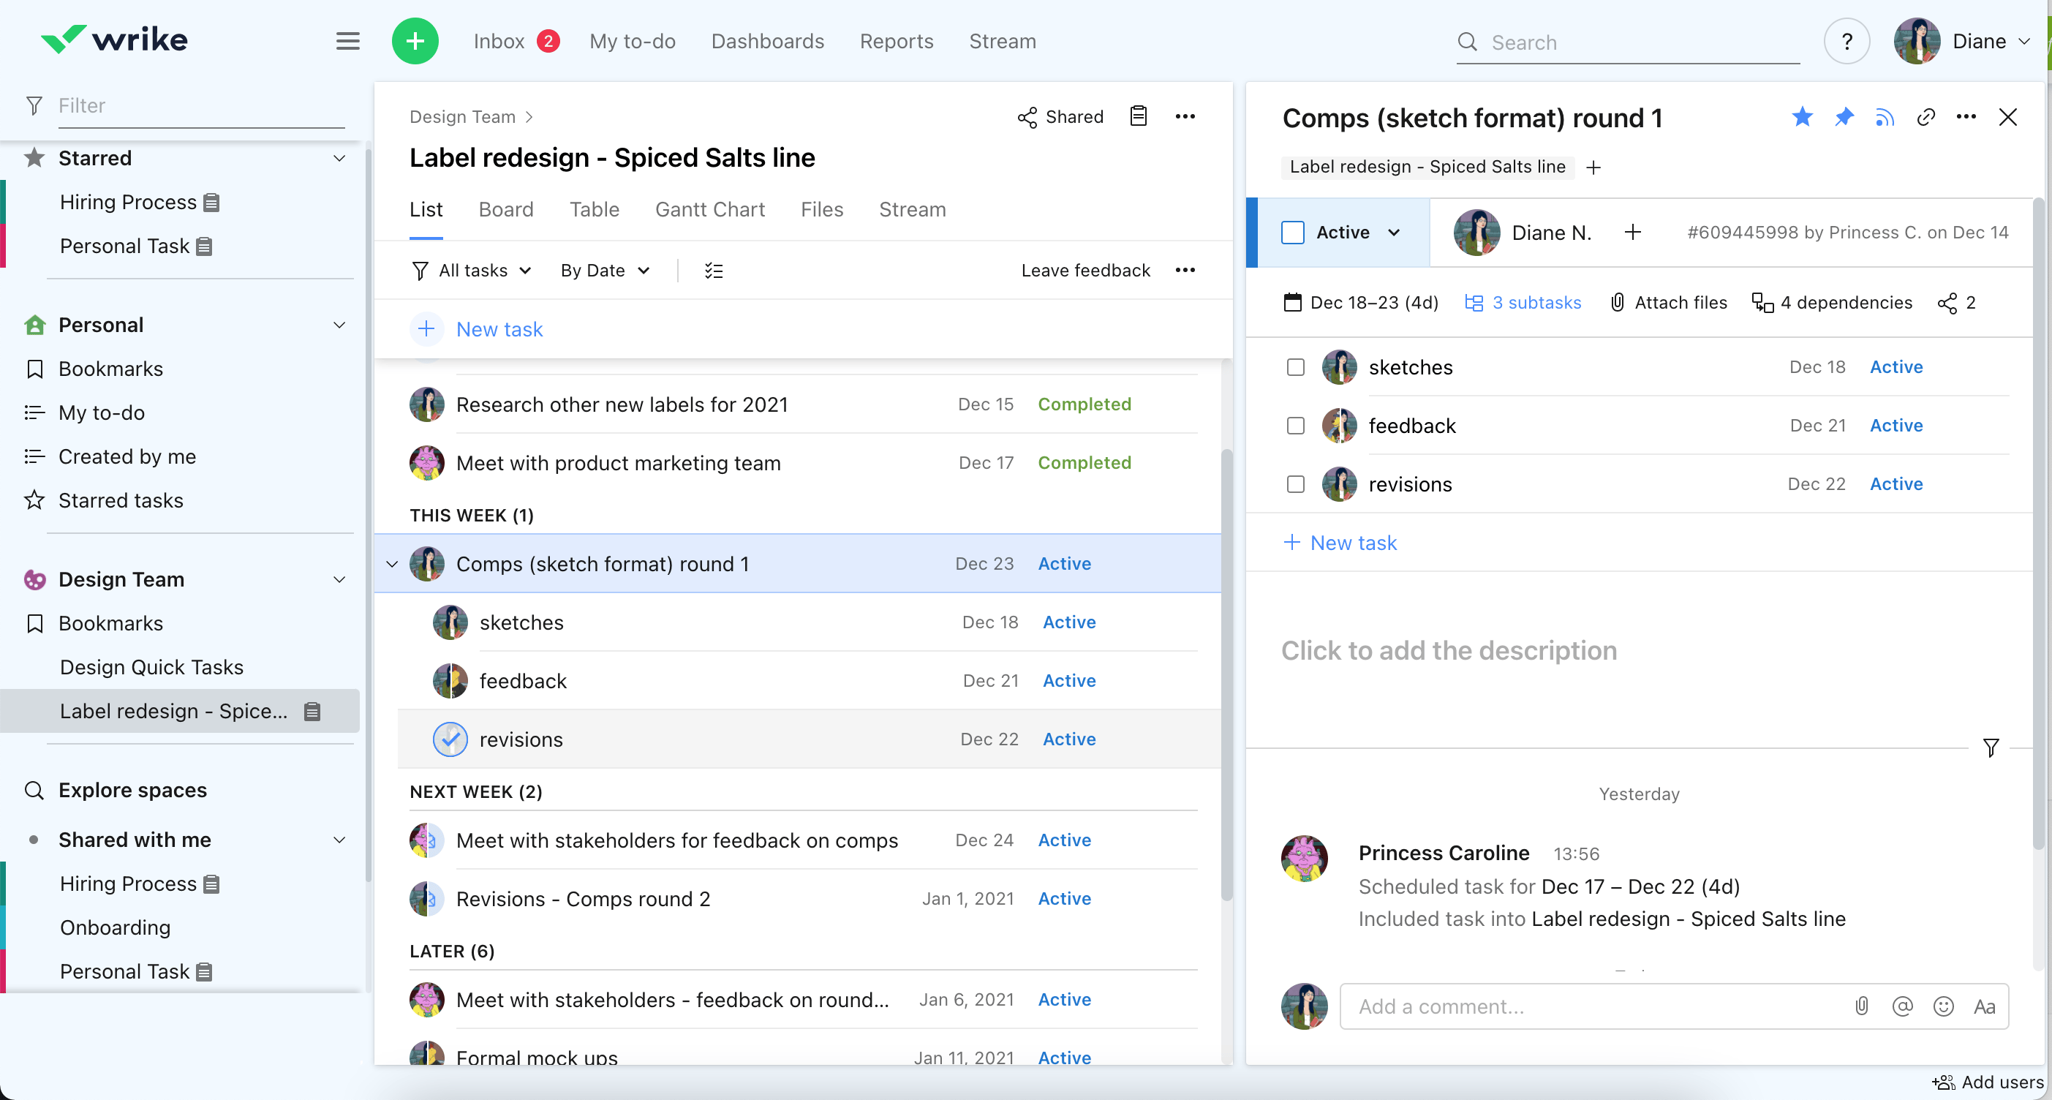Viewport: 2052px width, 1100px height.
Task: Click Leave feedback button
Action: click(1086, 271)
